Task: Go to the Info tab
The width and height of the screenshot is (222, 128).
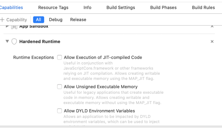Action: pos(87,7)
